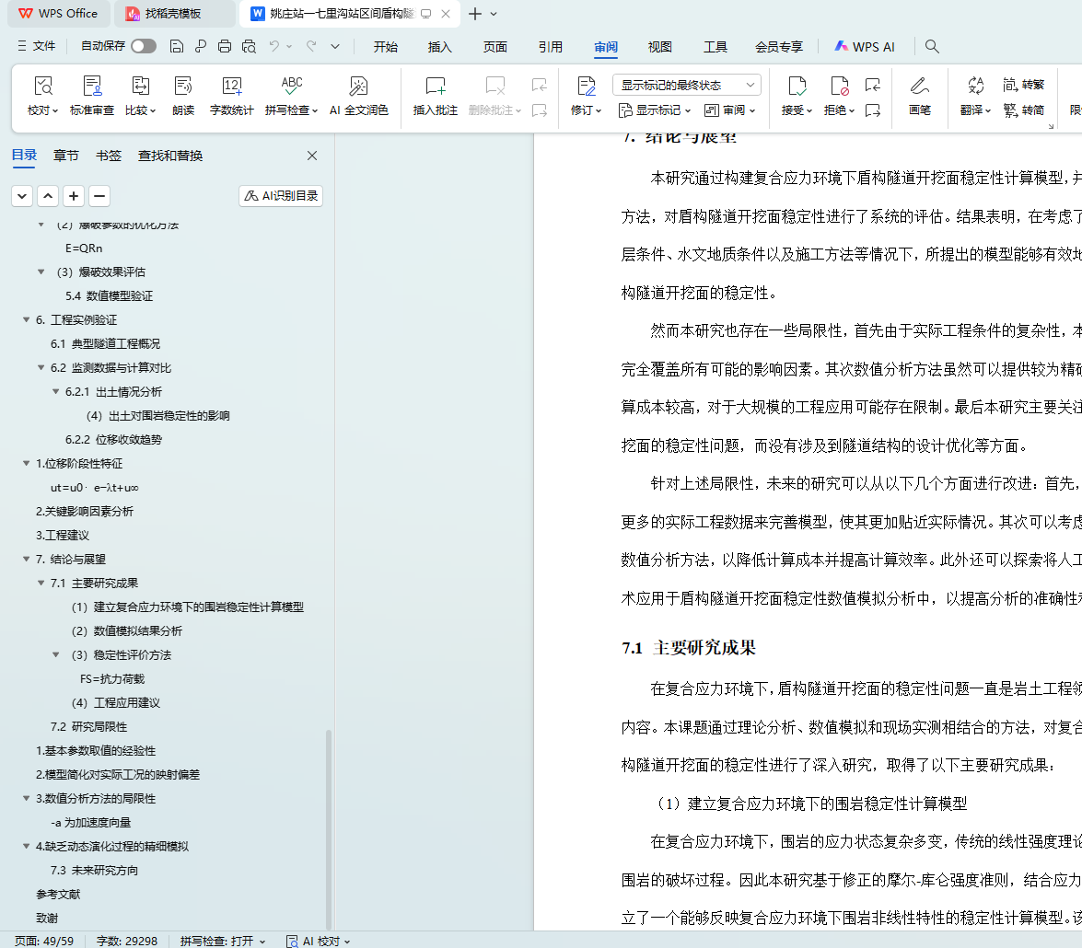
Task: Click 插入批注 to insert a comment
Action: tap(435, 87)
